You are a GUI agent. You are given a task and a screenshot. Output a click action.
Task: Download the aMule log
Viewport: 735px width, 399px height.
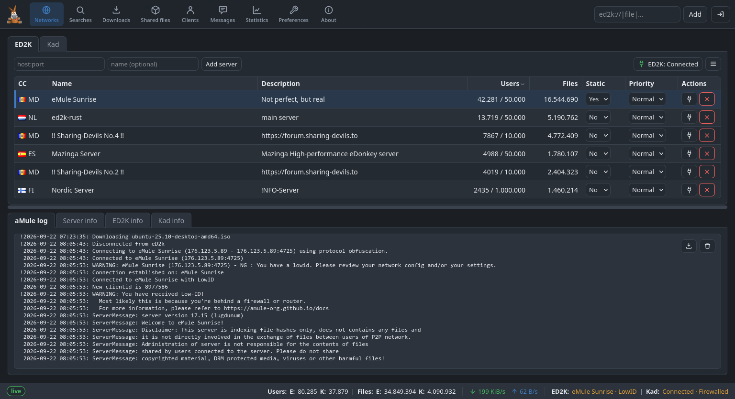click(689, 246)
